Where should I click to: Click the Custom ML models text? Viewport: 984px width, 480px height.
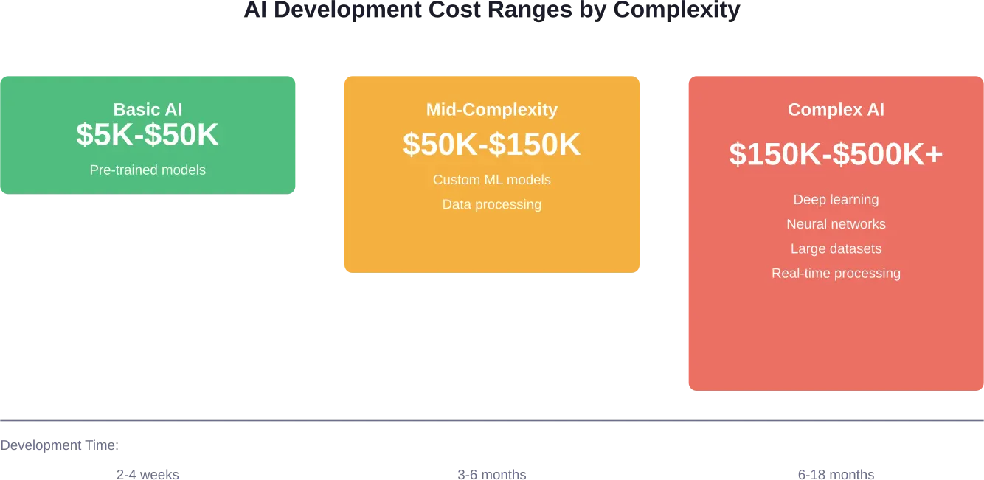tap(491, 180)
